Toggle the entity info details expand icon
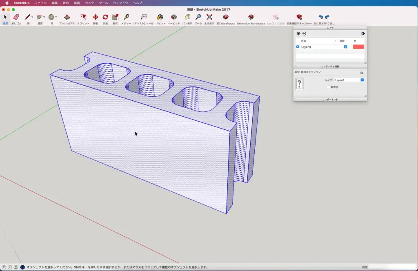The width and height of the screenshot is (418, 271). 362,73
